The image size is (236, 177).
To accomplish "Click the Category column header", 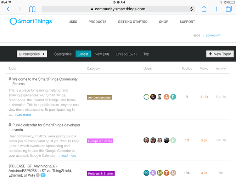I will 93,68.
